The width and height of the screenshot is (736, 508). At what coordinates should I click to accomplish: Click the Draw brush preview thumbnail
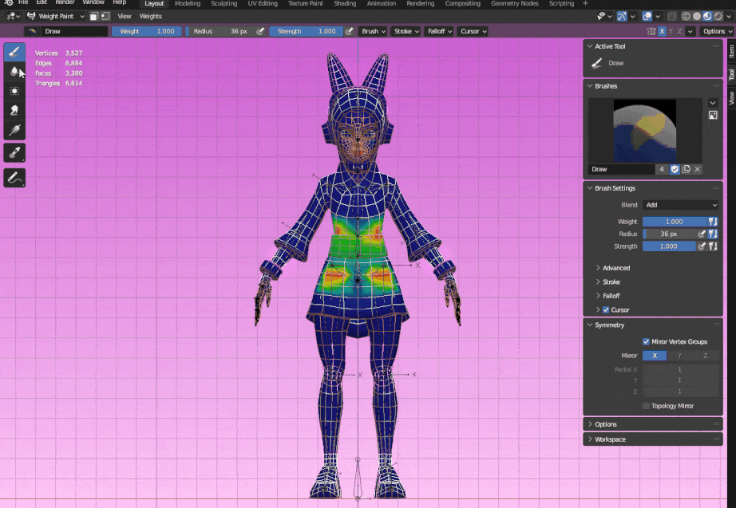645,130
